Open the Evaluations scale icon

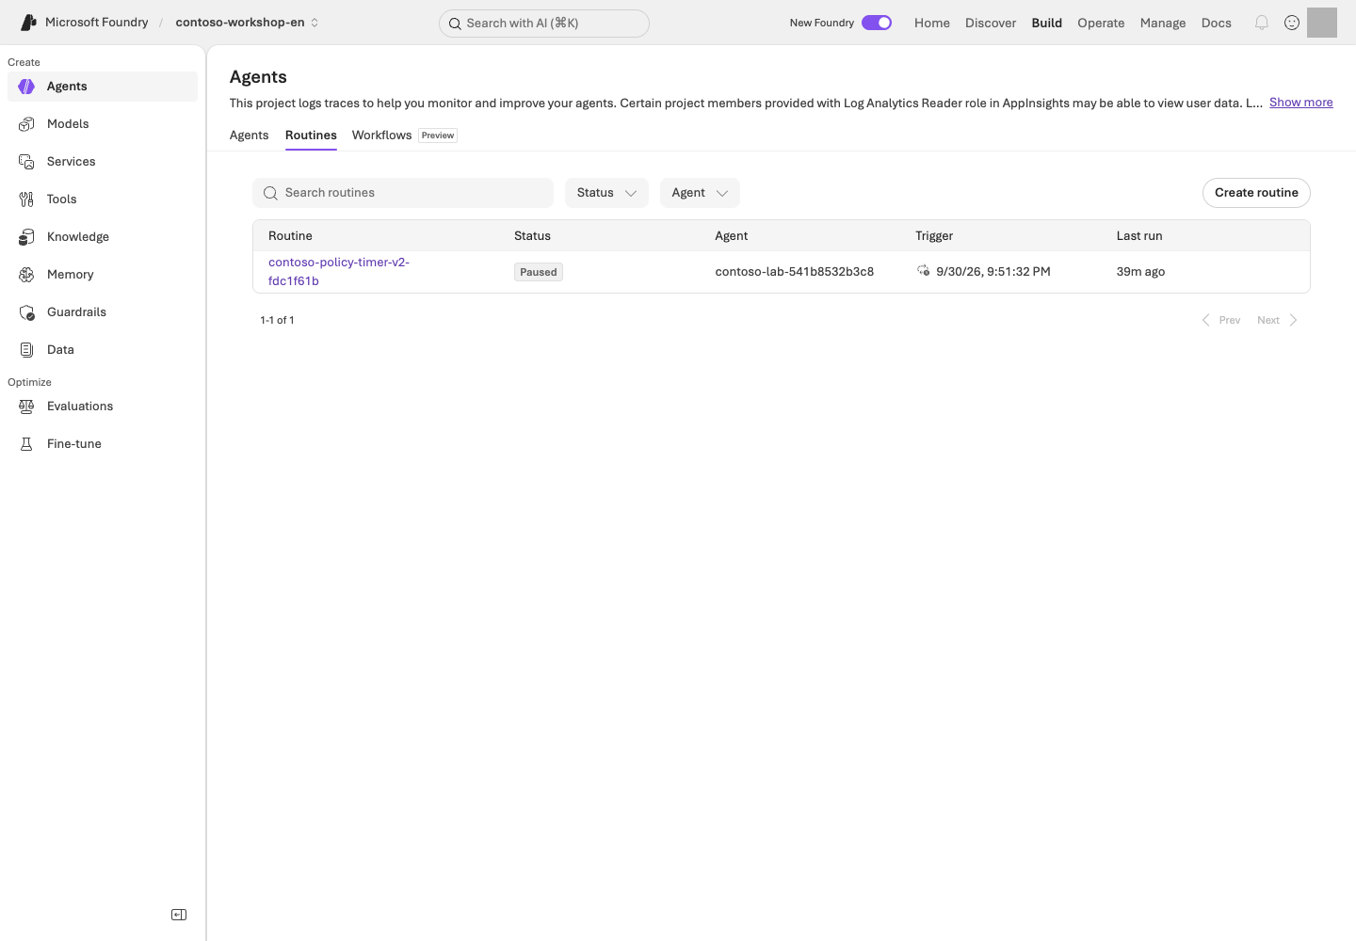tap(26, 407)
